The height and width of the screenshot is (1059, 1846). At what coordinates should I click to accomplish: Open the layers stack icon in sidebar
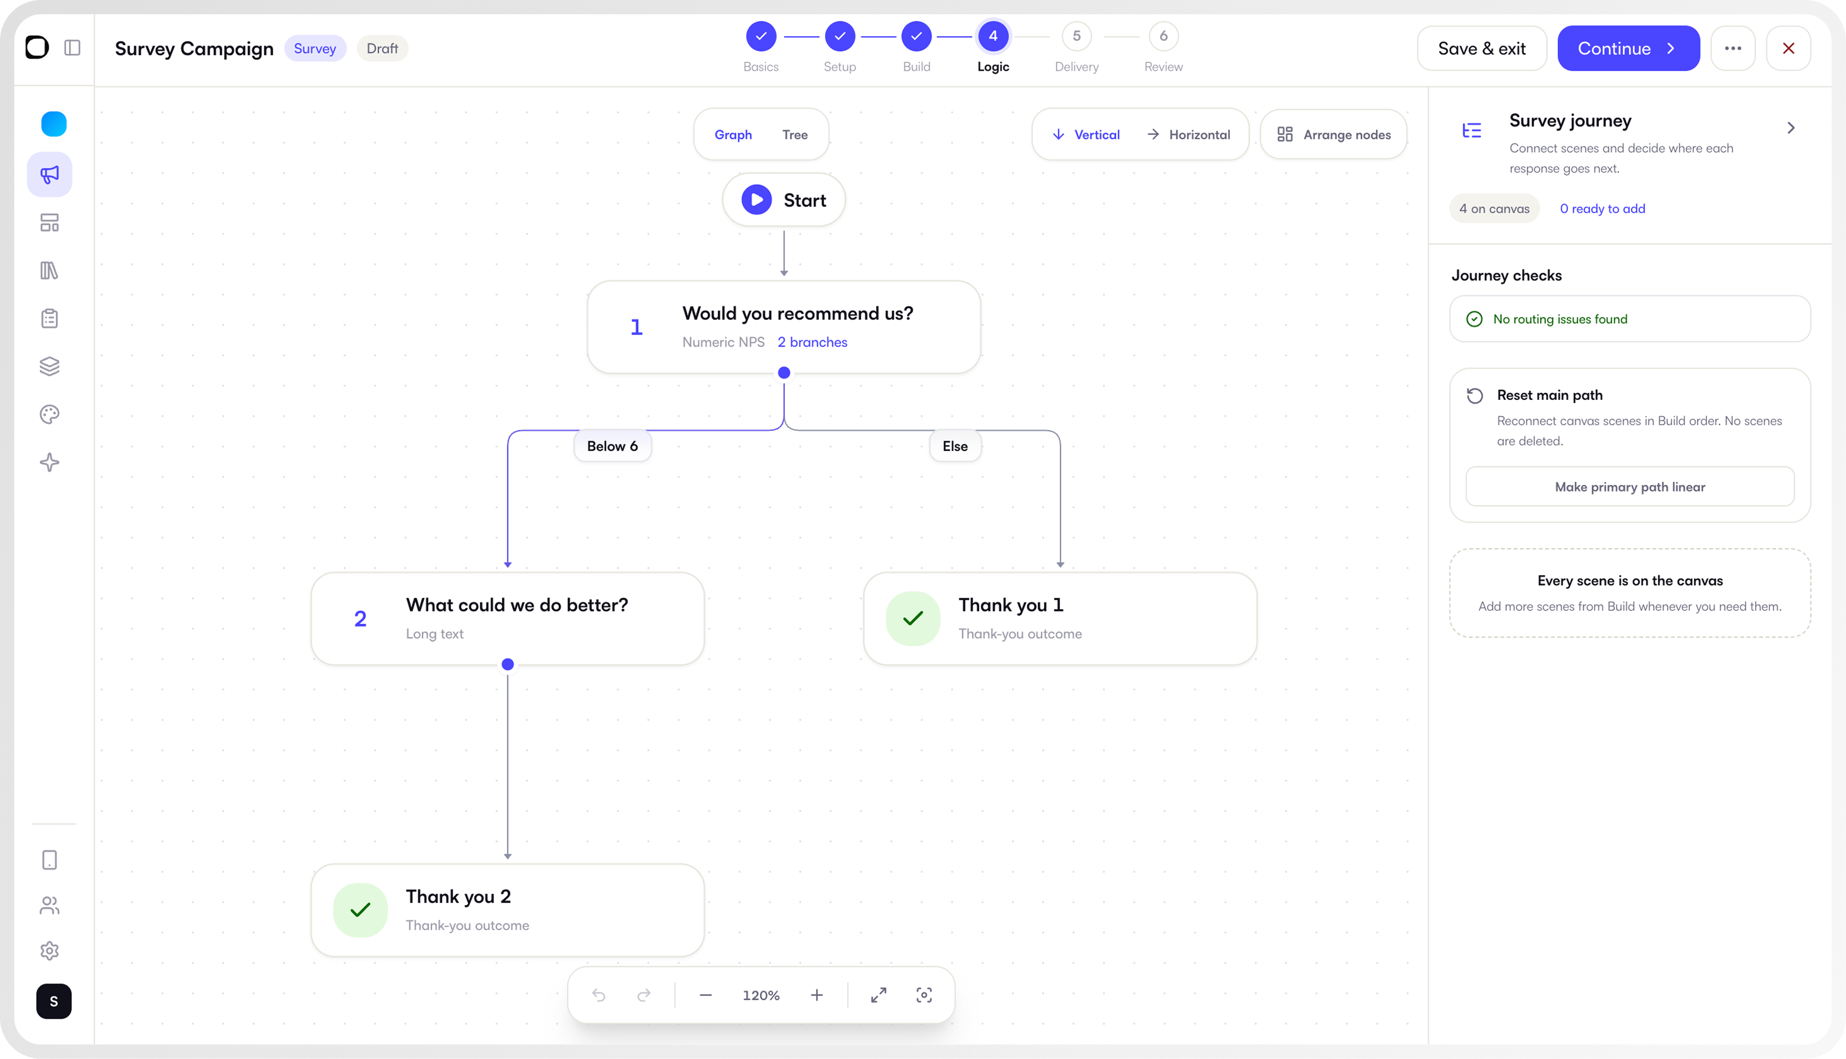tap(49, 367)
